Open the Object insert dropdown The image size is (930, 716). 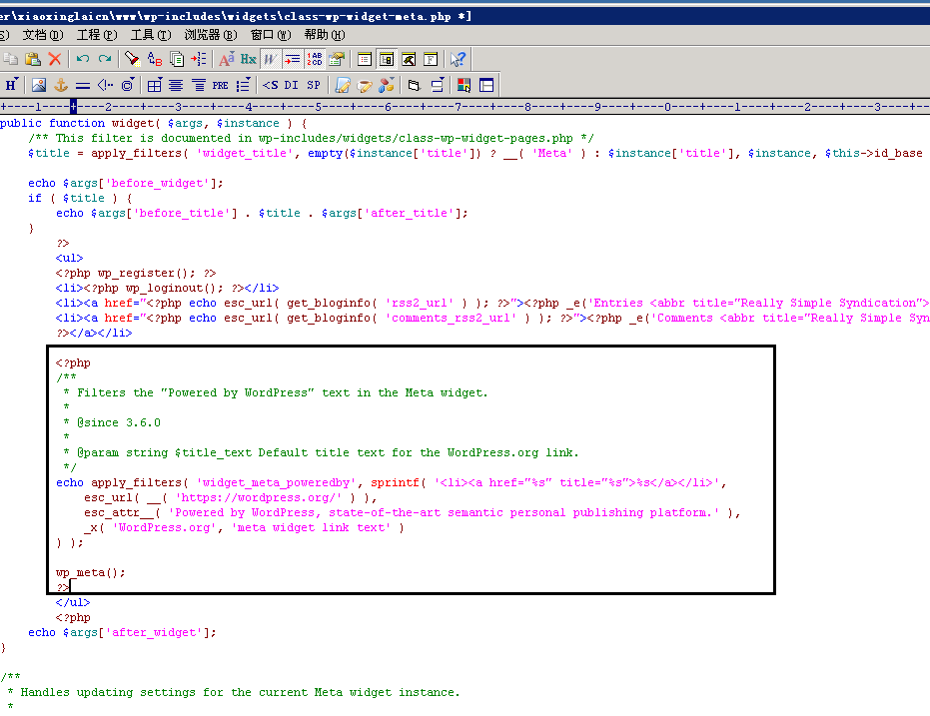[387, 85]
